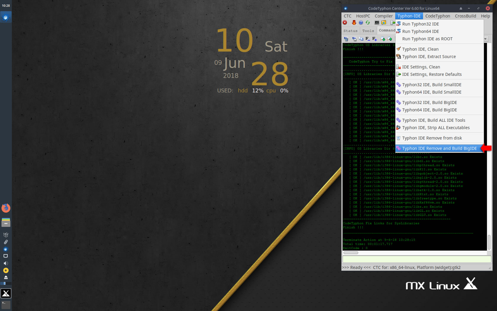Click the "ExitCode : 0" log line
The width and height of the screenshot is (497, 311).
pos(355,248)
